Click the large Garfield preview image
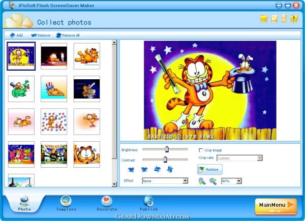Image resolution: width=305 pixels, height=221 pixels. 210,90
